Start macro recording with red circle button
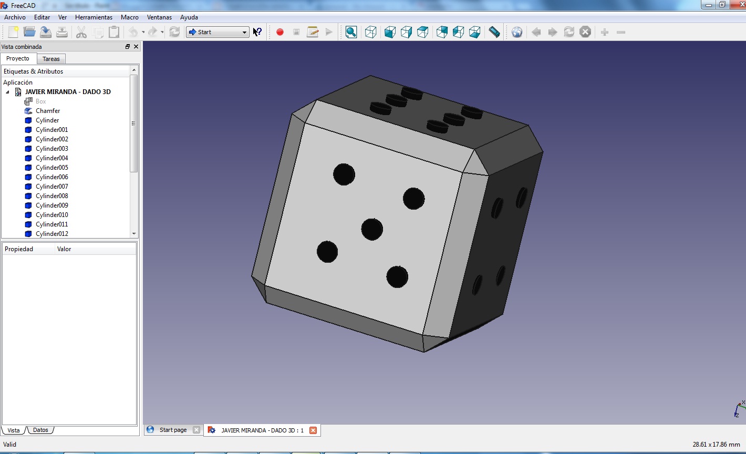 (280, 32)
